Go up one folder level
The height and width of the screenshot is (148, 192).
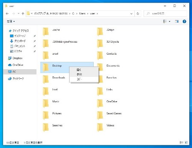pyautogui.click(x=23, y=13)
